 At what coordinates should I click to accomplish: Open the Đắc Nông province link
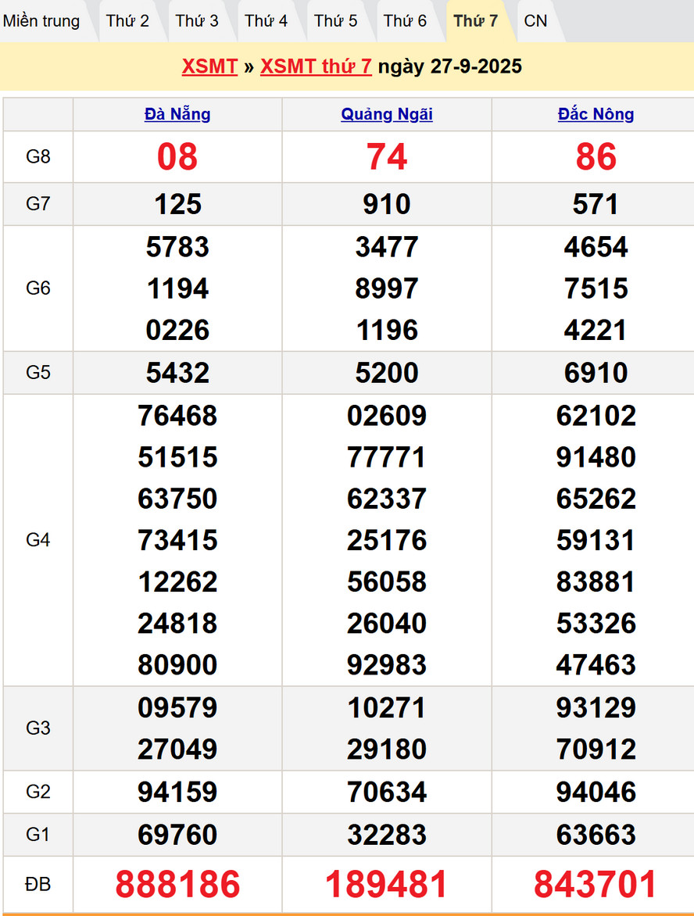tap(596, 114)
